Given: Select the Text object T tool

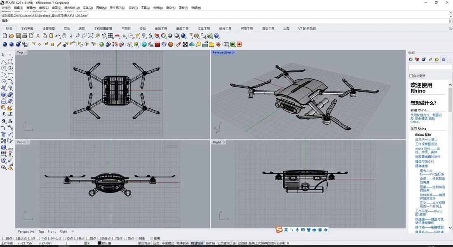Looking at the screenshot, I should pos(3,134).
